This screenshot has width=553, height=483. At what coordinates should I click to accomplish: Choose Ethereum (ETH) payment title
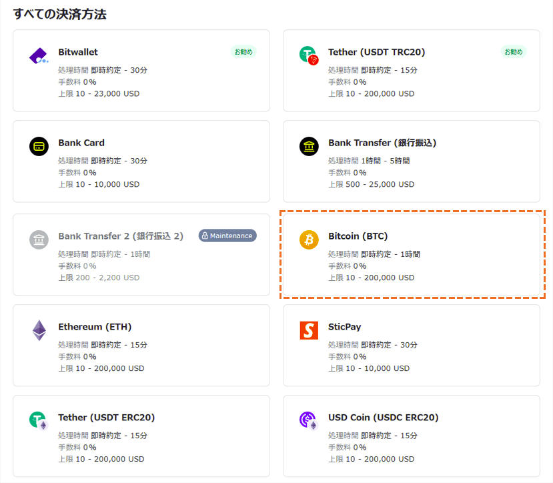coord(95,326)
